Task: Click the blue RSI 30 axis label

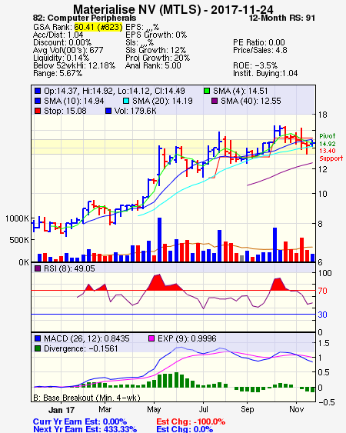Action: tap(322, 315)
